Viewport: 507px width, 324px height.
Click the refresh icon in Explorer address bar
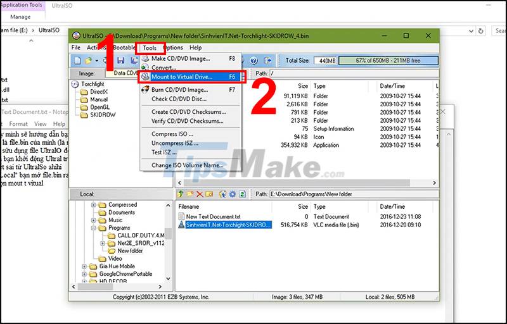point(481,30)
